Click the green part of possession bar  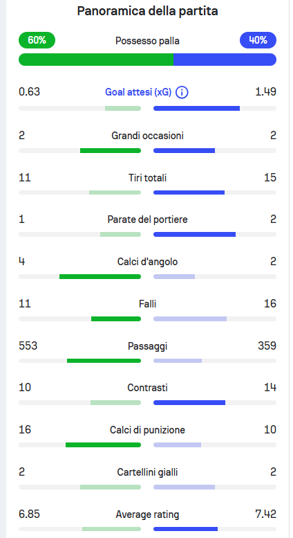96,60
